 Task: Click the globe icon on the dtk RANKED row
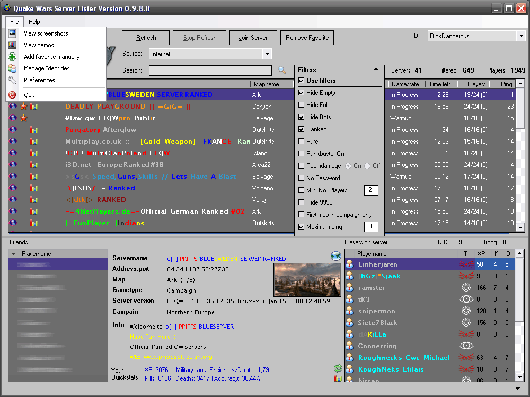(x=13, y=200)
